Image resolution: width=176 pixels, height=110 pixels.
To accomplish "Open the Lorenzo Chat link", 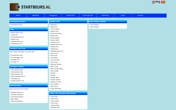I will (55, 60).
